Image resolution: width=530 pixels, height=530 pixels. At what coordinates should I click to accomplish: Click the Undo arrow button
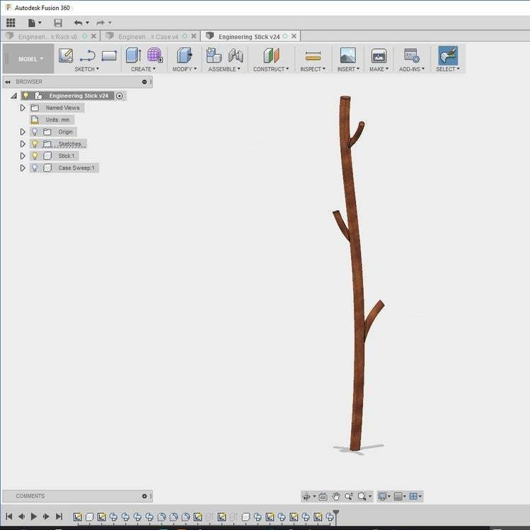coord(78,23)
